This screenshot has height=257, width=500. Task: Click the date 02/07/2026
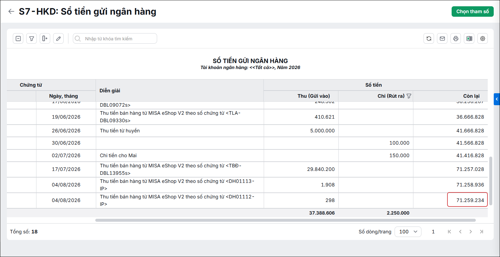coord(66,155)
